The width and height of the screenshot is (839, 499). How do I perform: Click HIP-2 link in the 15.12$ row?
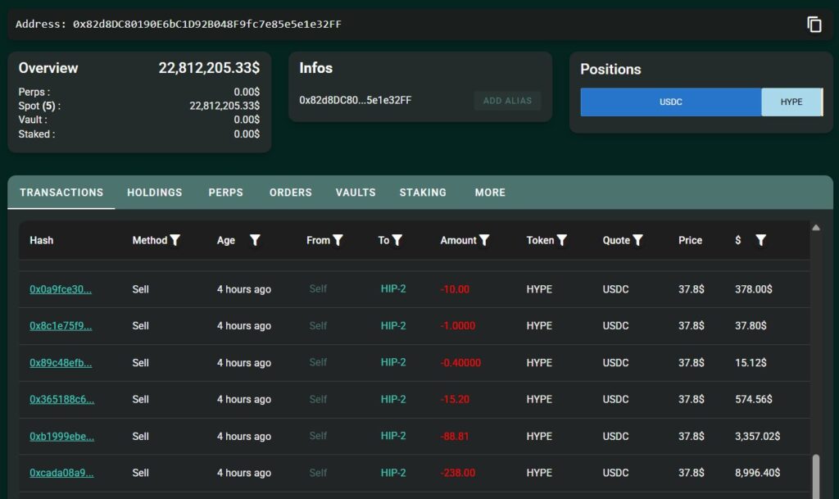click(x=393, y=362)
